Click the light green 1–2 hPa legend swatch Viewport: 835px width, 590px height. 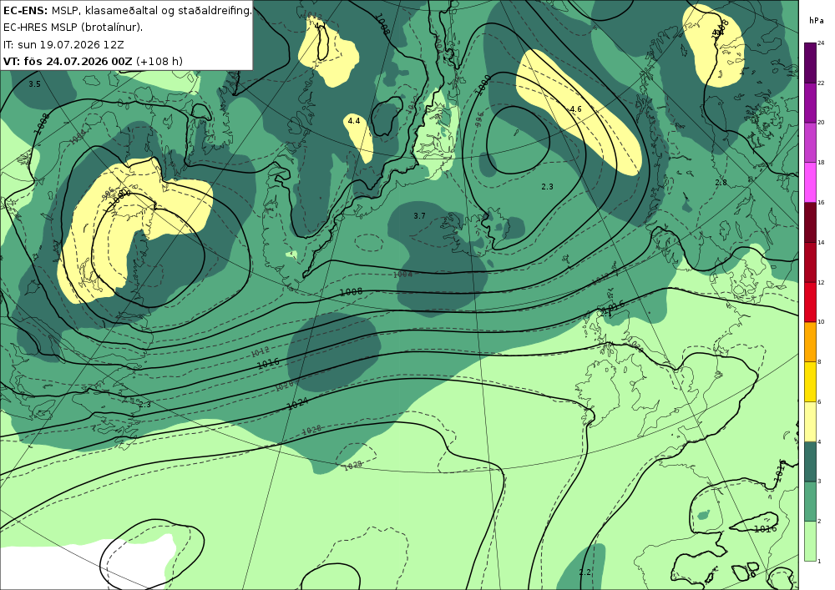click(811, 541)
